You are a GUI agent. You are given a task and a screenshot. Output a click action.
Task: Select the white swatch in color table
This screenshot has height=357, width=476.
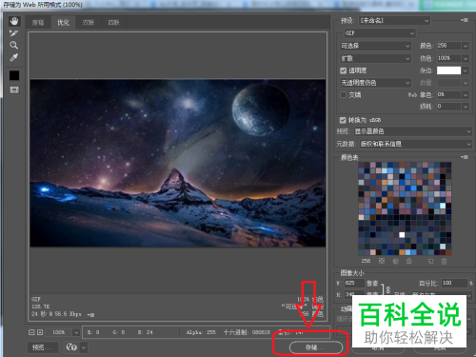point(402,235)
